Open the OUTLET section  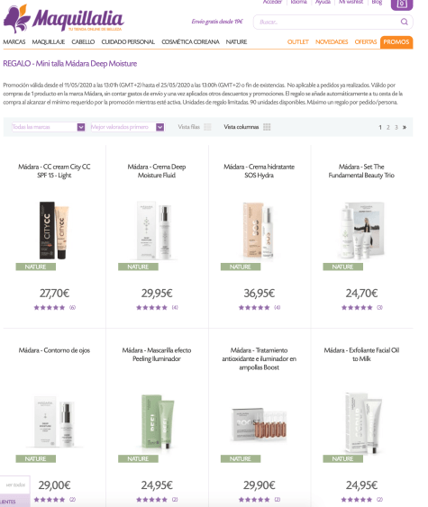[x=298, y=41]
